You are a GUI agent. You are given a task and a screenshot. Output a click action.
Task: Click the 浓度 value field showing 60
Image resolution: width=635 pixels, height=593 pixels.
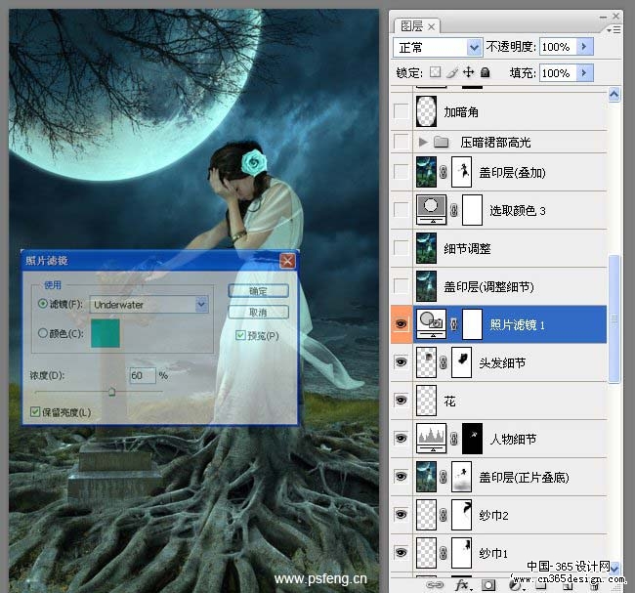143,375
